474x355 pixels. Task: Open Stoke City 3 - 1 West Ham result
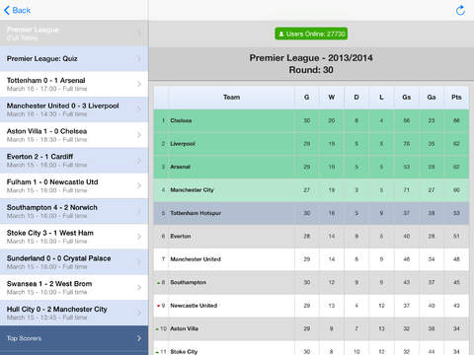tap(74, 237)
